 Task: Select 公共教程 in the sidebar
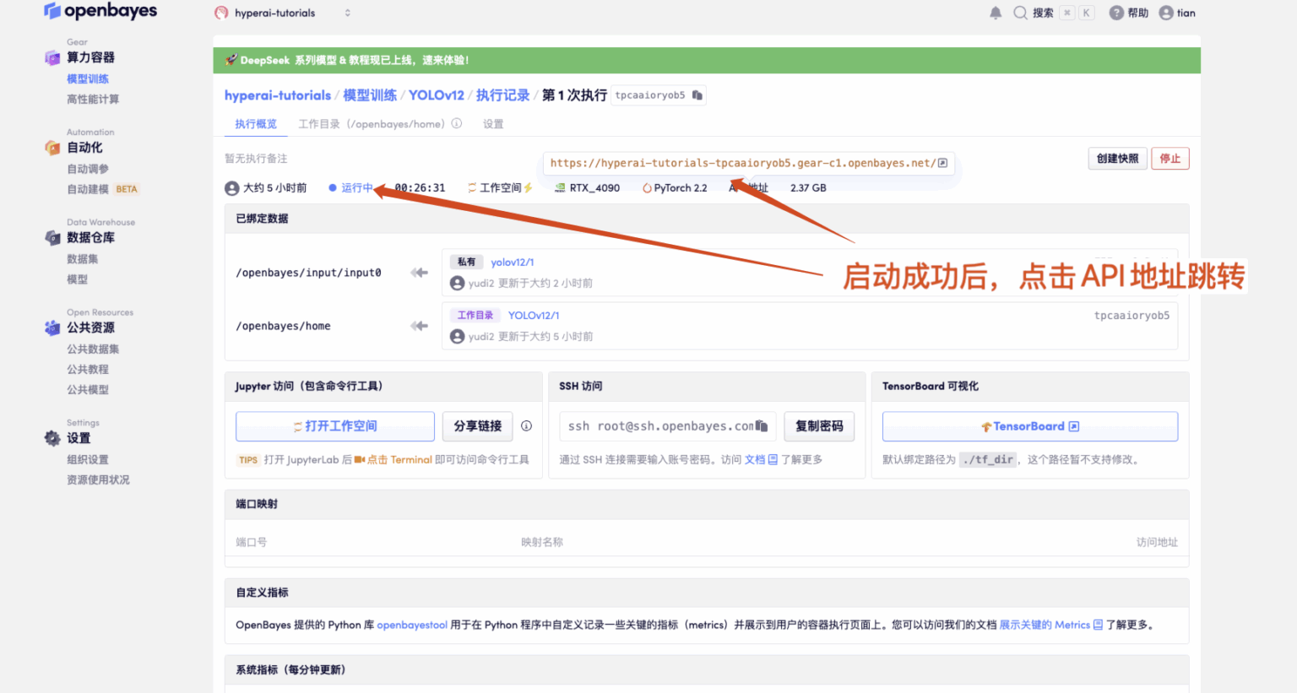pyautogui.click(x=88, y=369)
